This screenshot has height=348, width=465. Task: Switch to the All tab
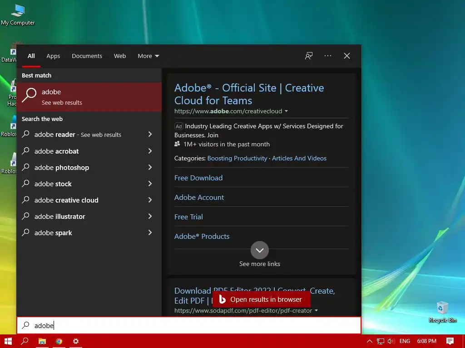[31, 56]
